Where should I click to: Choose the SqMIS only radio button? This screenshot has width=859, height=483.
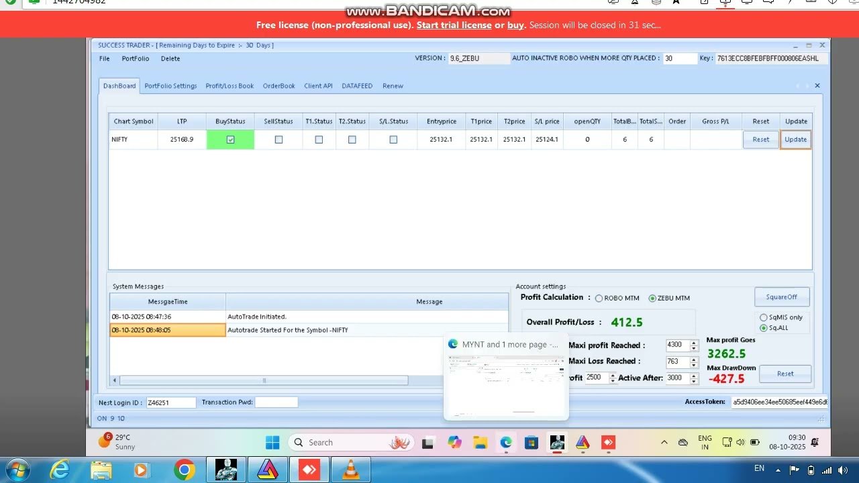click(763, 317)
